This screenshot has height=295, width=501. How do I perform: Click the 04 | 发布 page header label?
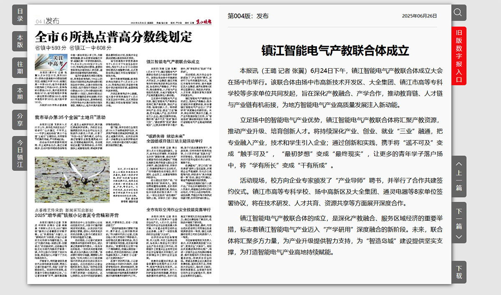[47, 21]
